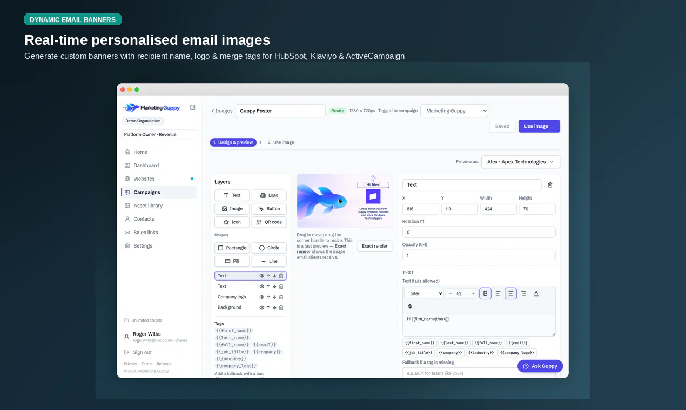
Task: Add a Pill shape
Action: pyautogui.click(x=232, y=262)
